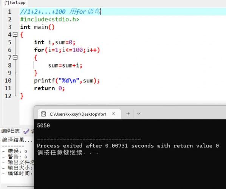Click the 编译结果 line in compile log
The height and width of the screenshot is (189, 226).
[x=17, y=140]
